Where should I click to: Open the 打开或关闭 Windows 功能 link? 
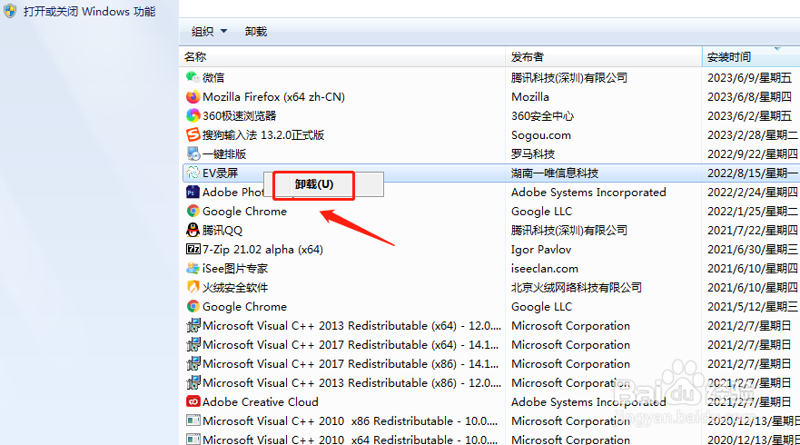click(x=89, y=11)
